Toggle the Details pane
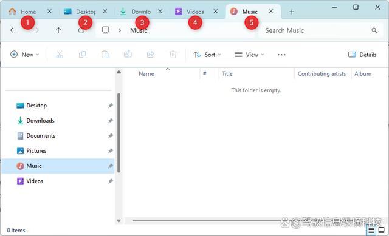Viewport: 389px width, 236px height. coord(362,55)
